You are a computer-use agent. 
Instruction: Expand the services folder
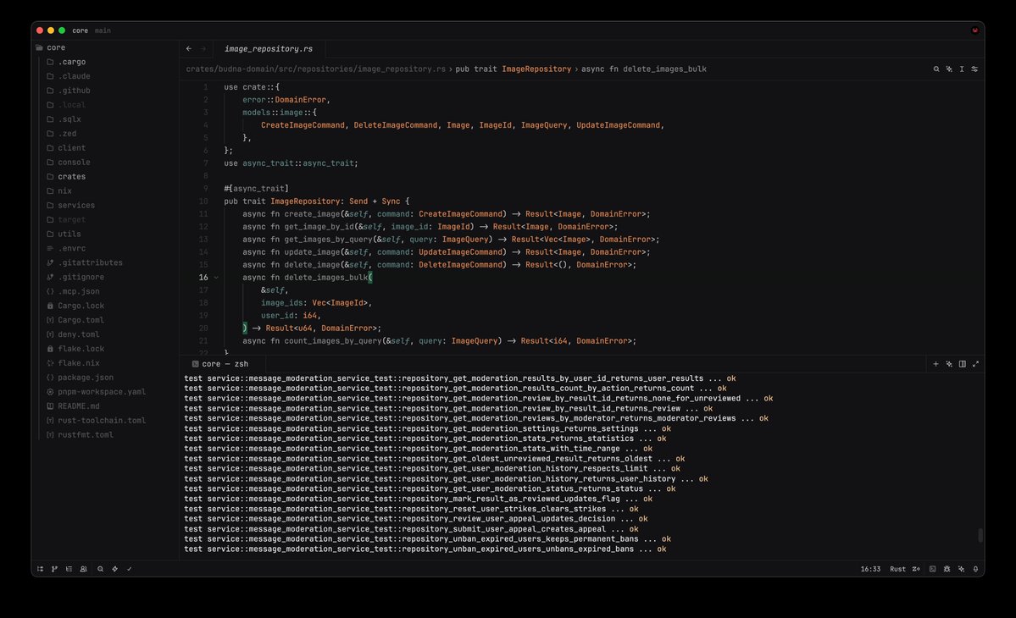pos(75,205)
